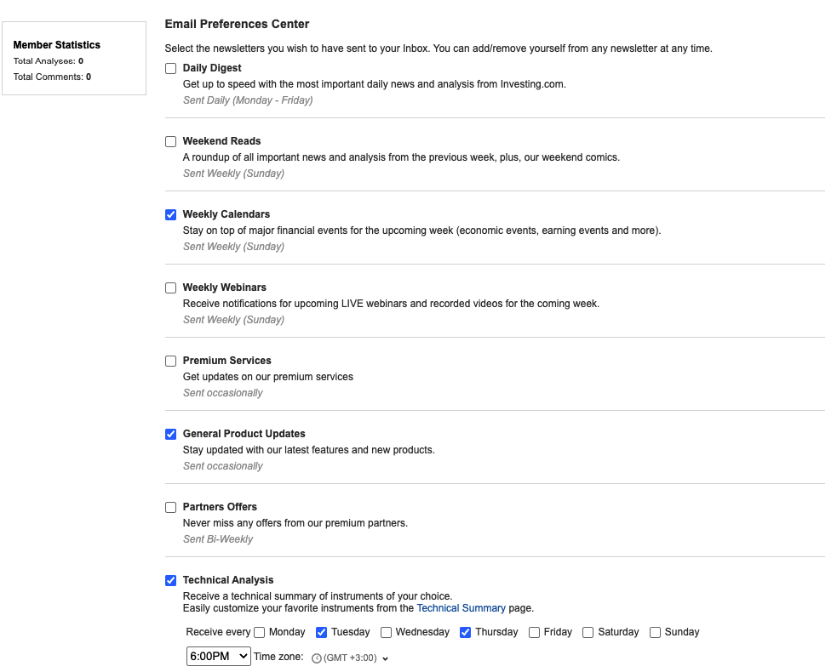Uncheck the Weekly Calendars checkbox

coord(171,214)
